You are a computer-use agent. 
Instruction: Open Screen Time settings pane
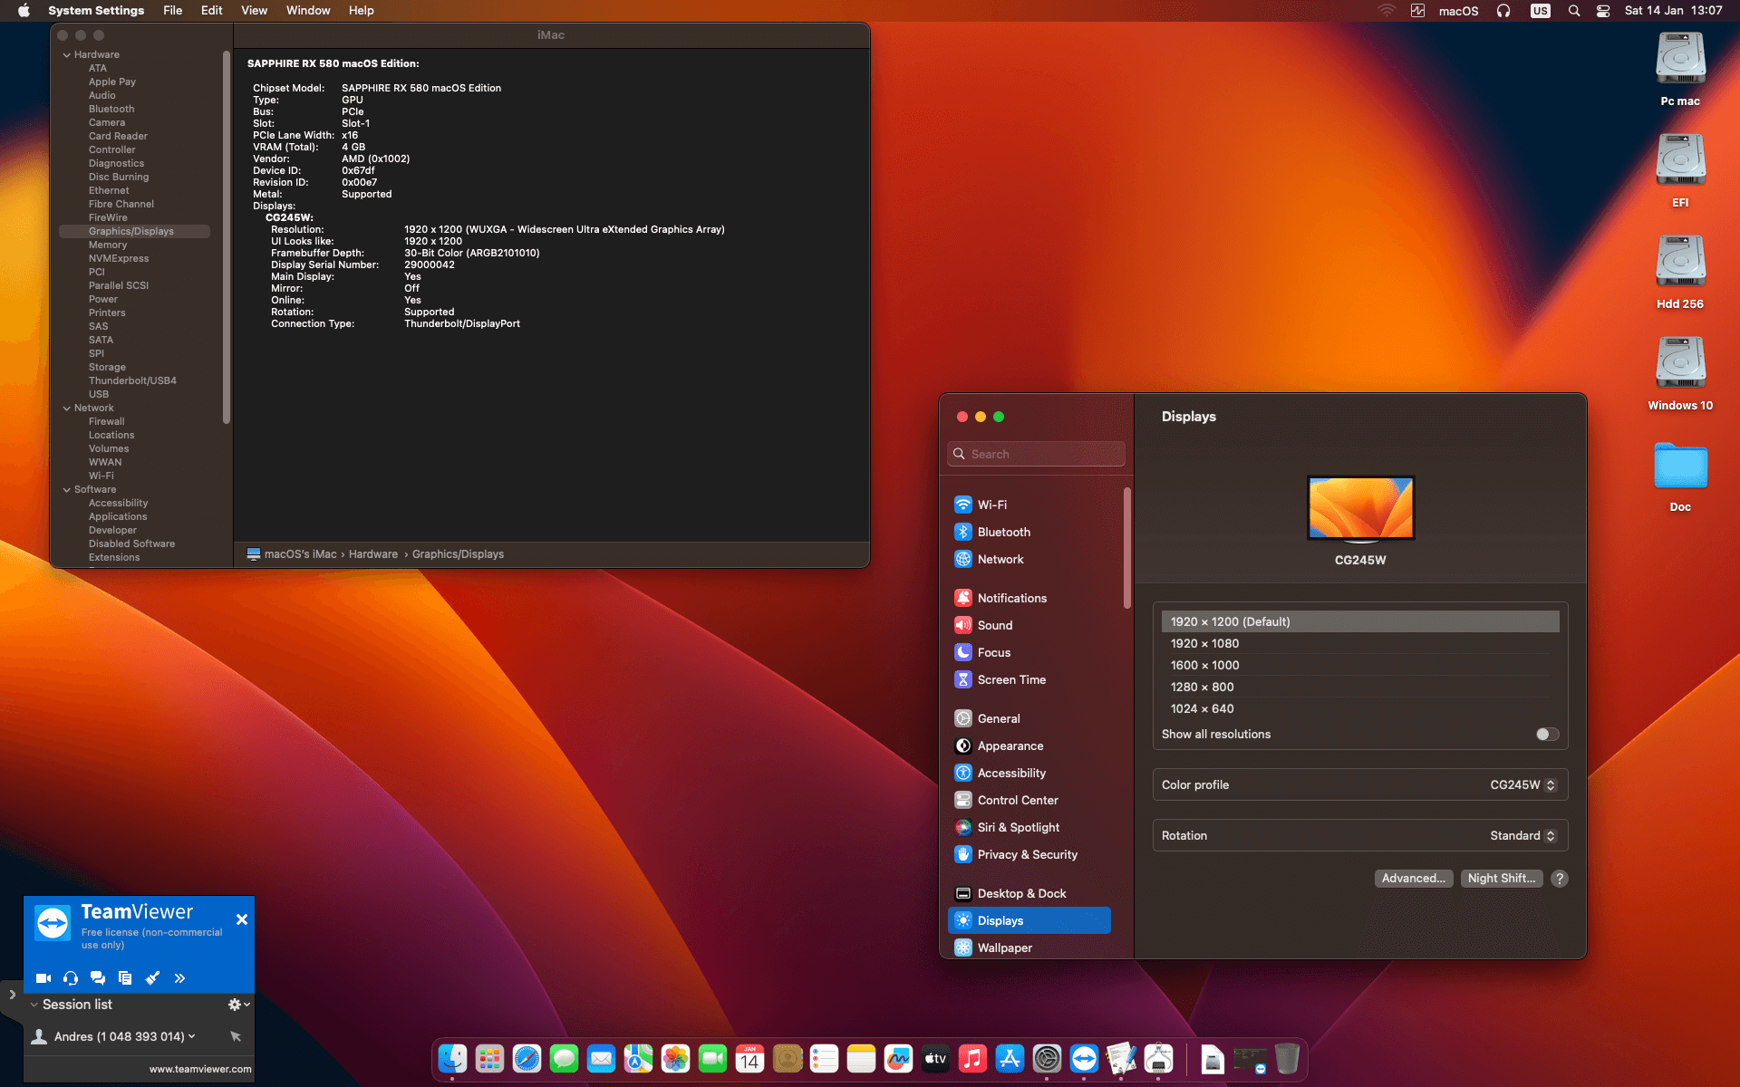tap(1029, 679)
